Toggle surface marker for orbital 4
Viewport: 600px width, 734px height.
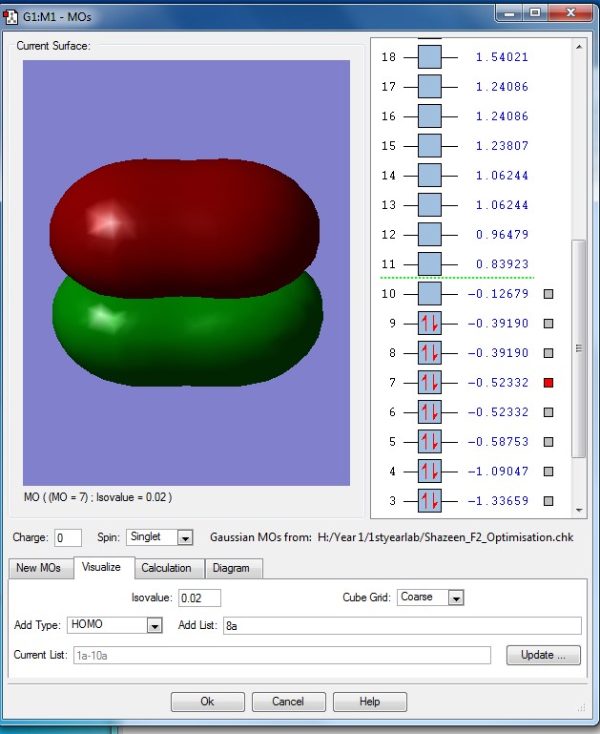[548, 472]
